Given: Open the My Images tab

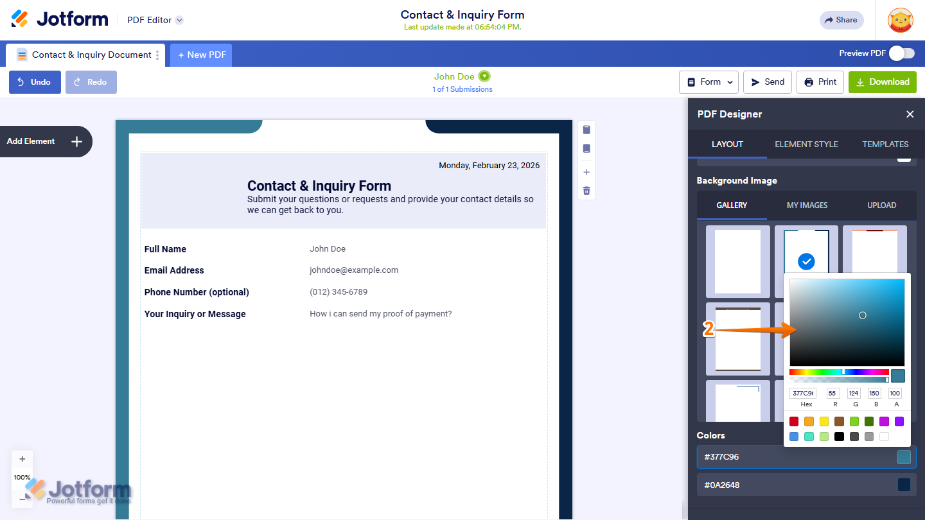Looking at the screenshot, I should [807, 205].
